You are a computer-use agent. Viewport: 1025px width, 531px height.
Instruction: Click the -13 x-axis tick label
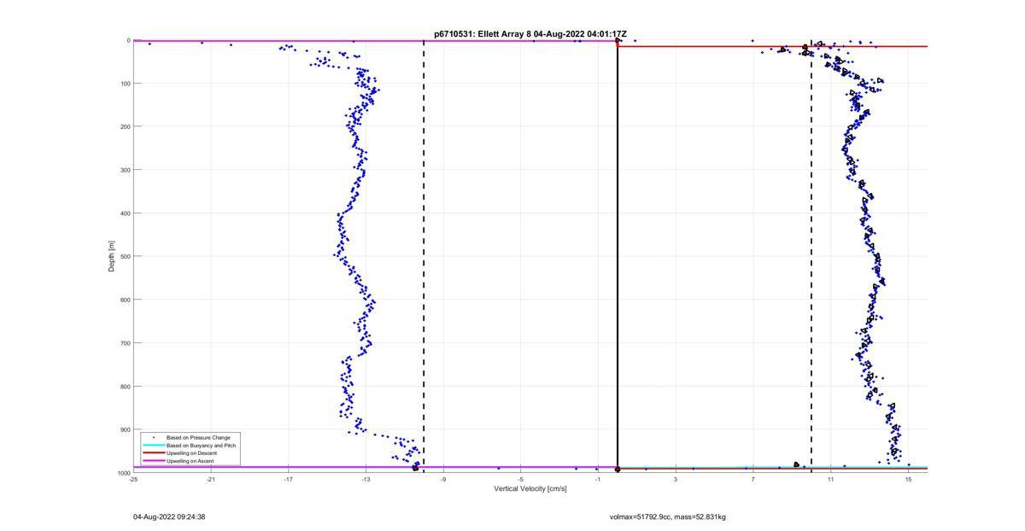tap(366, 479)
